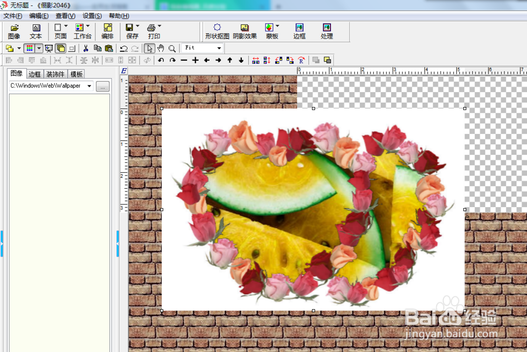Select the hand pan tool

(x=161, y=48)
